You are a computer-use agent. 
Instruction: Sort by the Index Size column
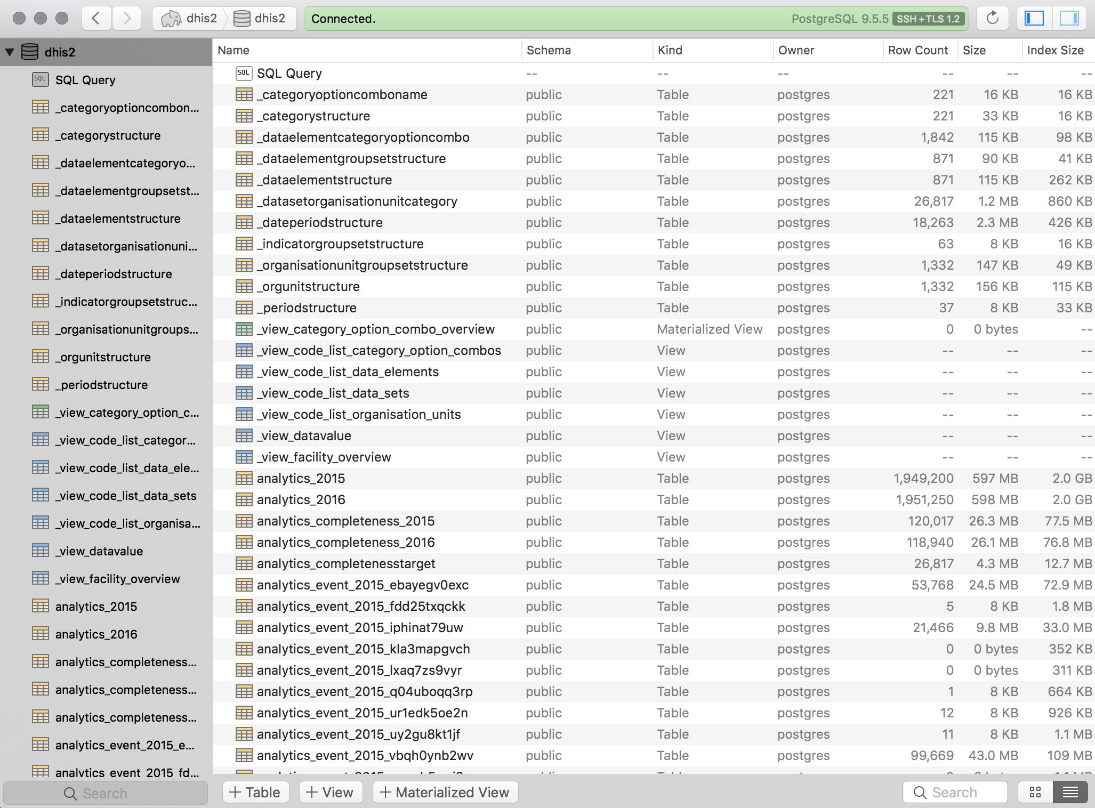point(1055,50)
